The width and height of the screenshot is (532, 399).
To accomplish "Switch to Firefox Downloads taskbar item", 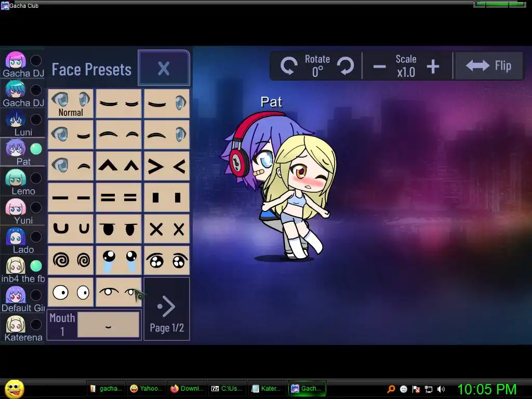I will tap(187, 389).
